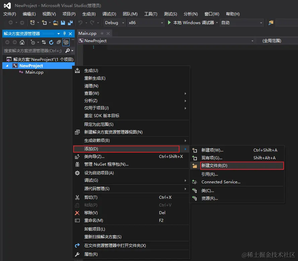Click the Visual Studio logo icon

[7, 5]
